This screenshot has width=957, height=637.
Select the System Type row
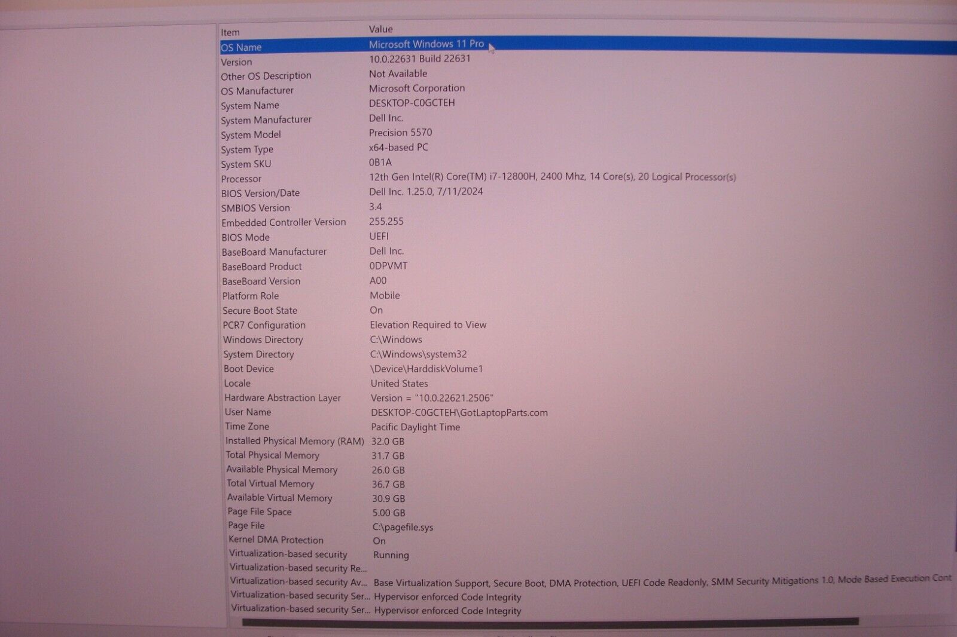click(x=588, y=149)
